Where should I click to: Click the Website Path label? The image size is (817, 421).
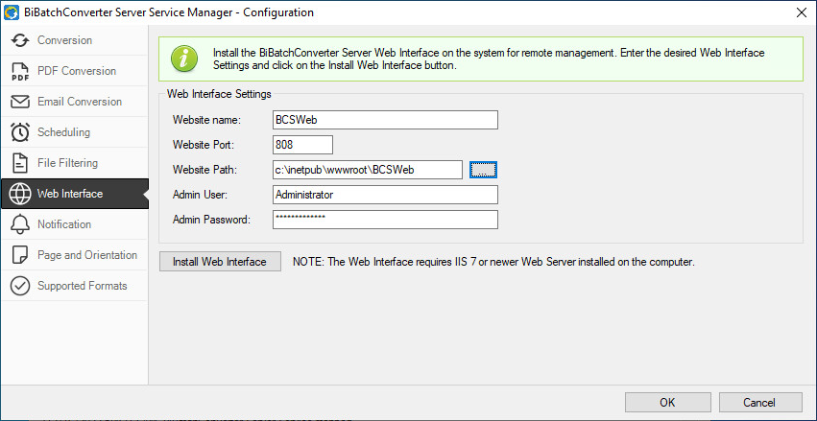204,170
